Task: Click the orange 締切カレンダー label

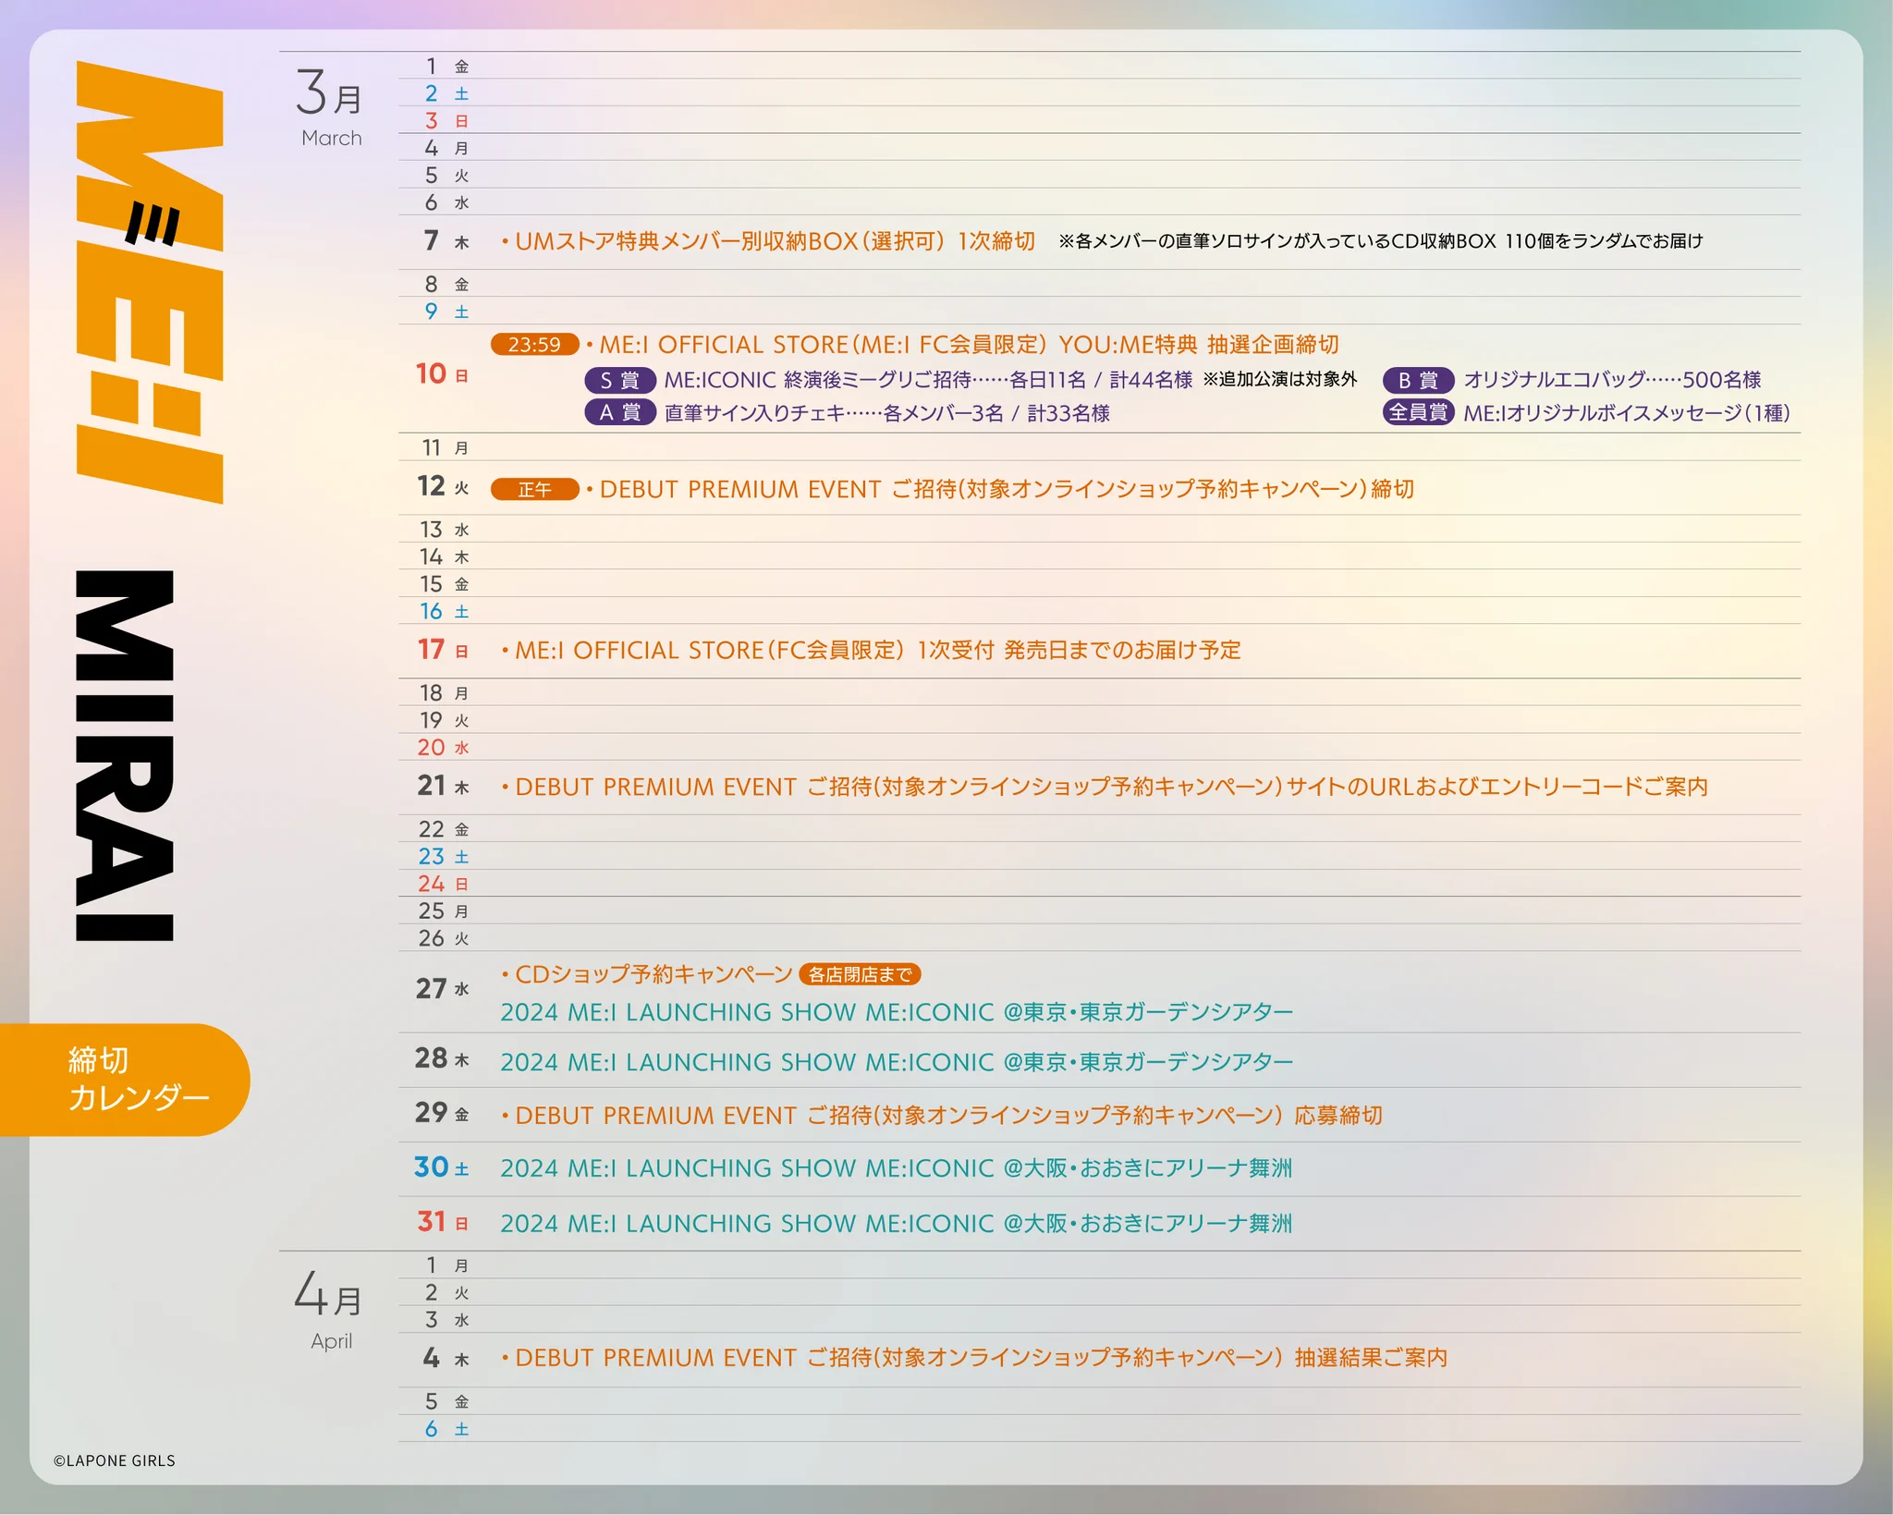Action: [125, 1080]
